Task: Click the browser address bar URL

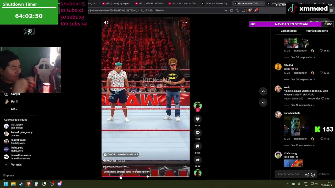Action: pyautogui.click(x=126, y=10)
